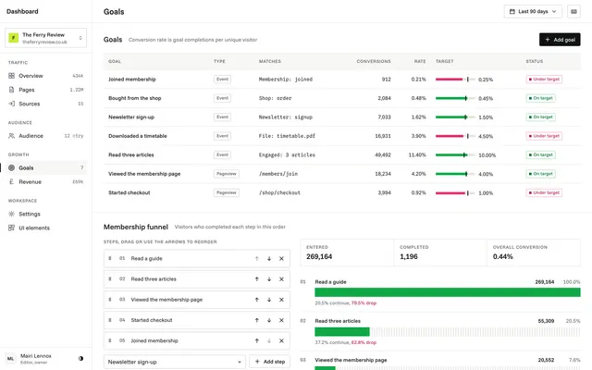Screen dimensions: 592x370
Task: Click Mairi Lennox user name
Action: pyautogui.click(x=36, y=355)
